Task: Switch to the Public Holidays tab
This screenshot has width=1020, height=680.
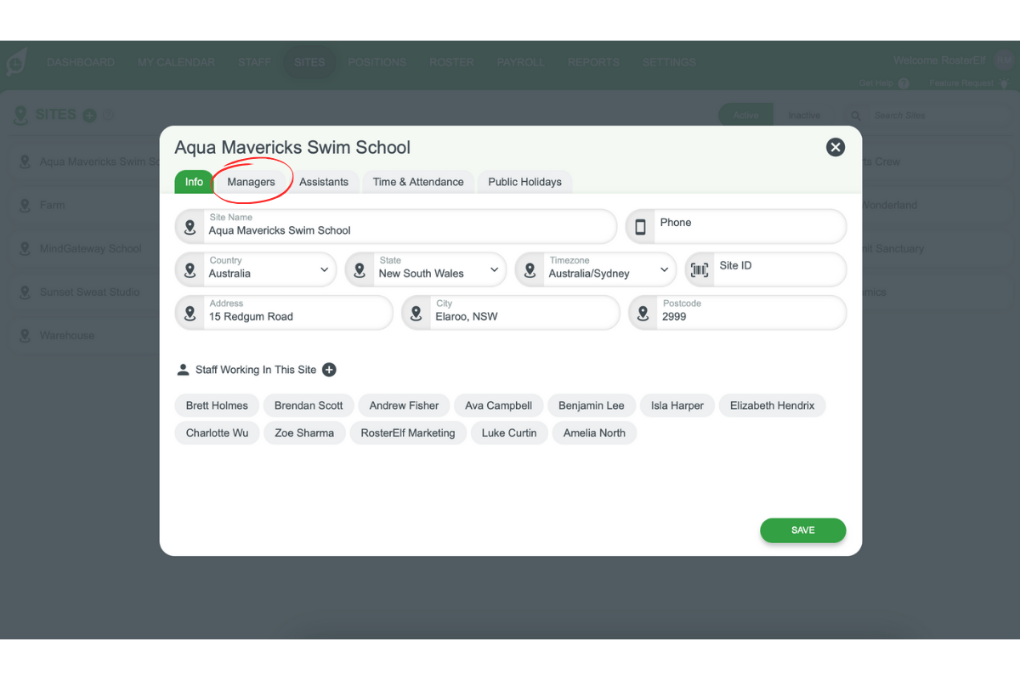Action: click(x=524, y=181)
